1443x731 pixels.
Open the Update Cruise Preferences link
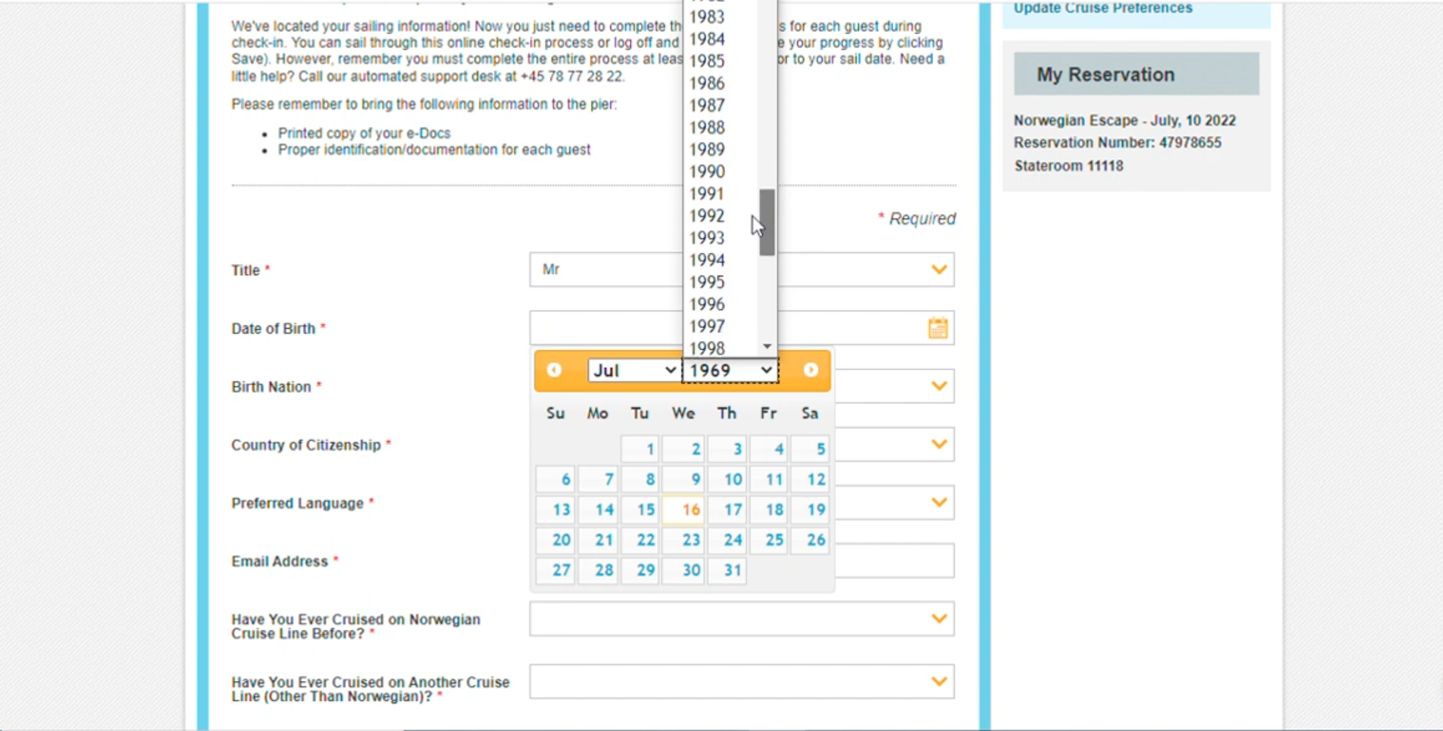pyautogui.click(x=1102, y=8)
